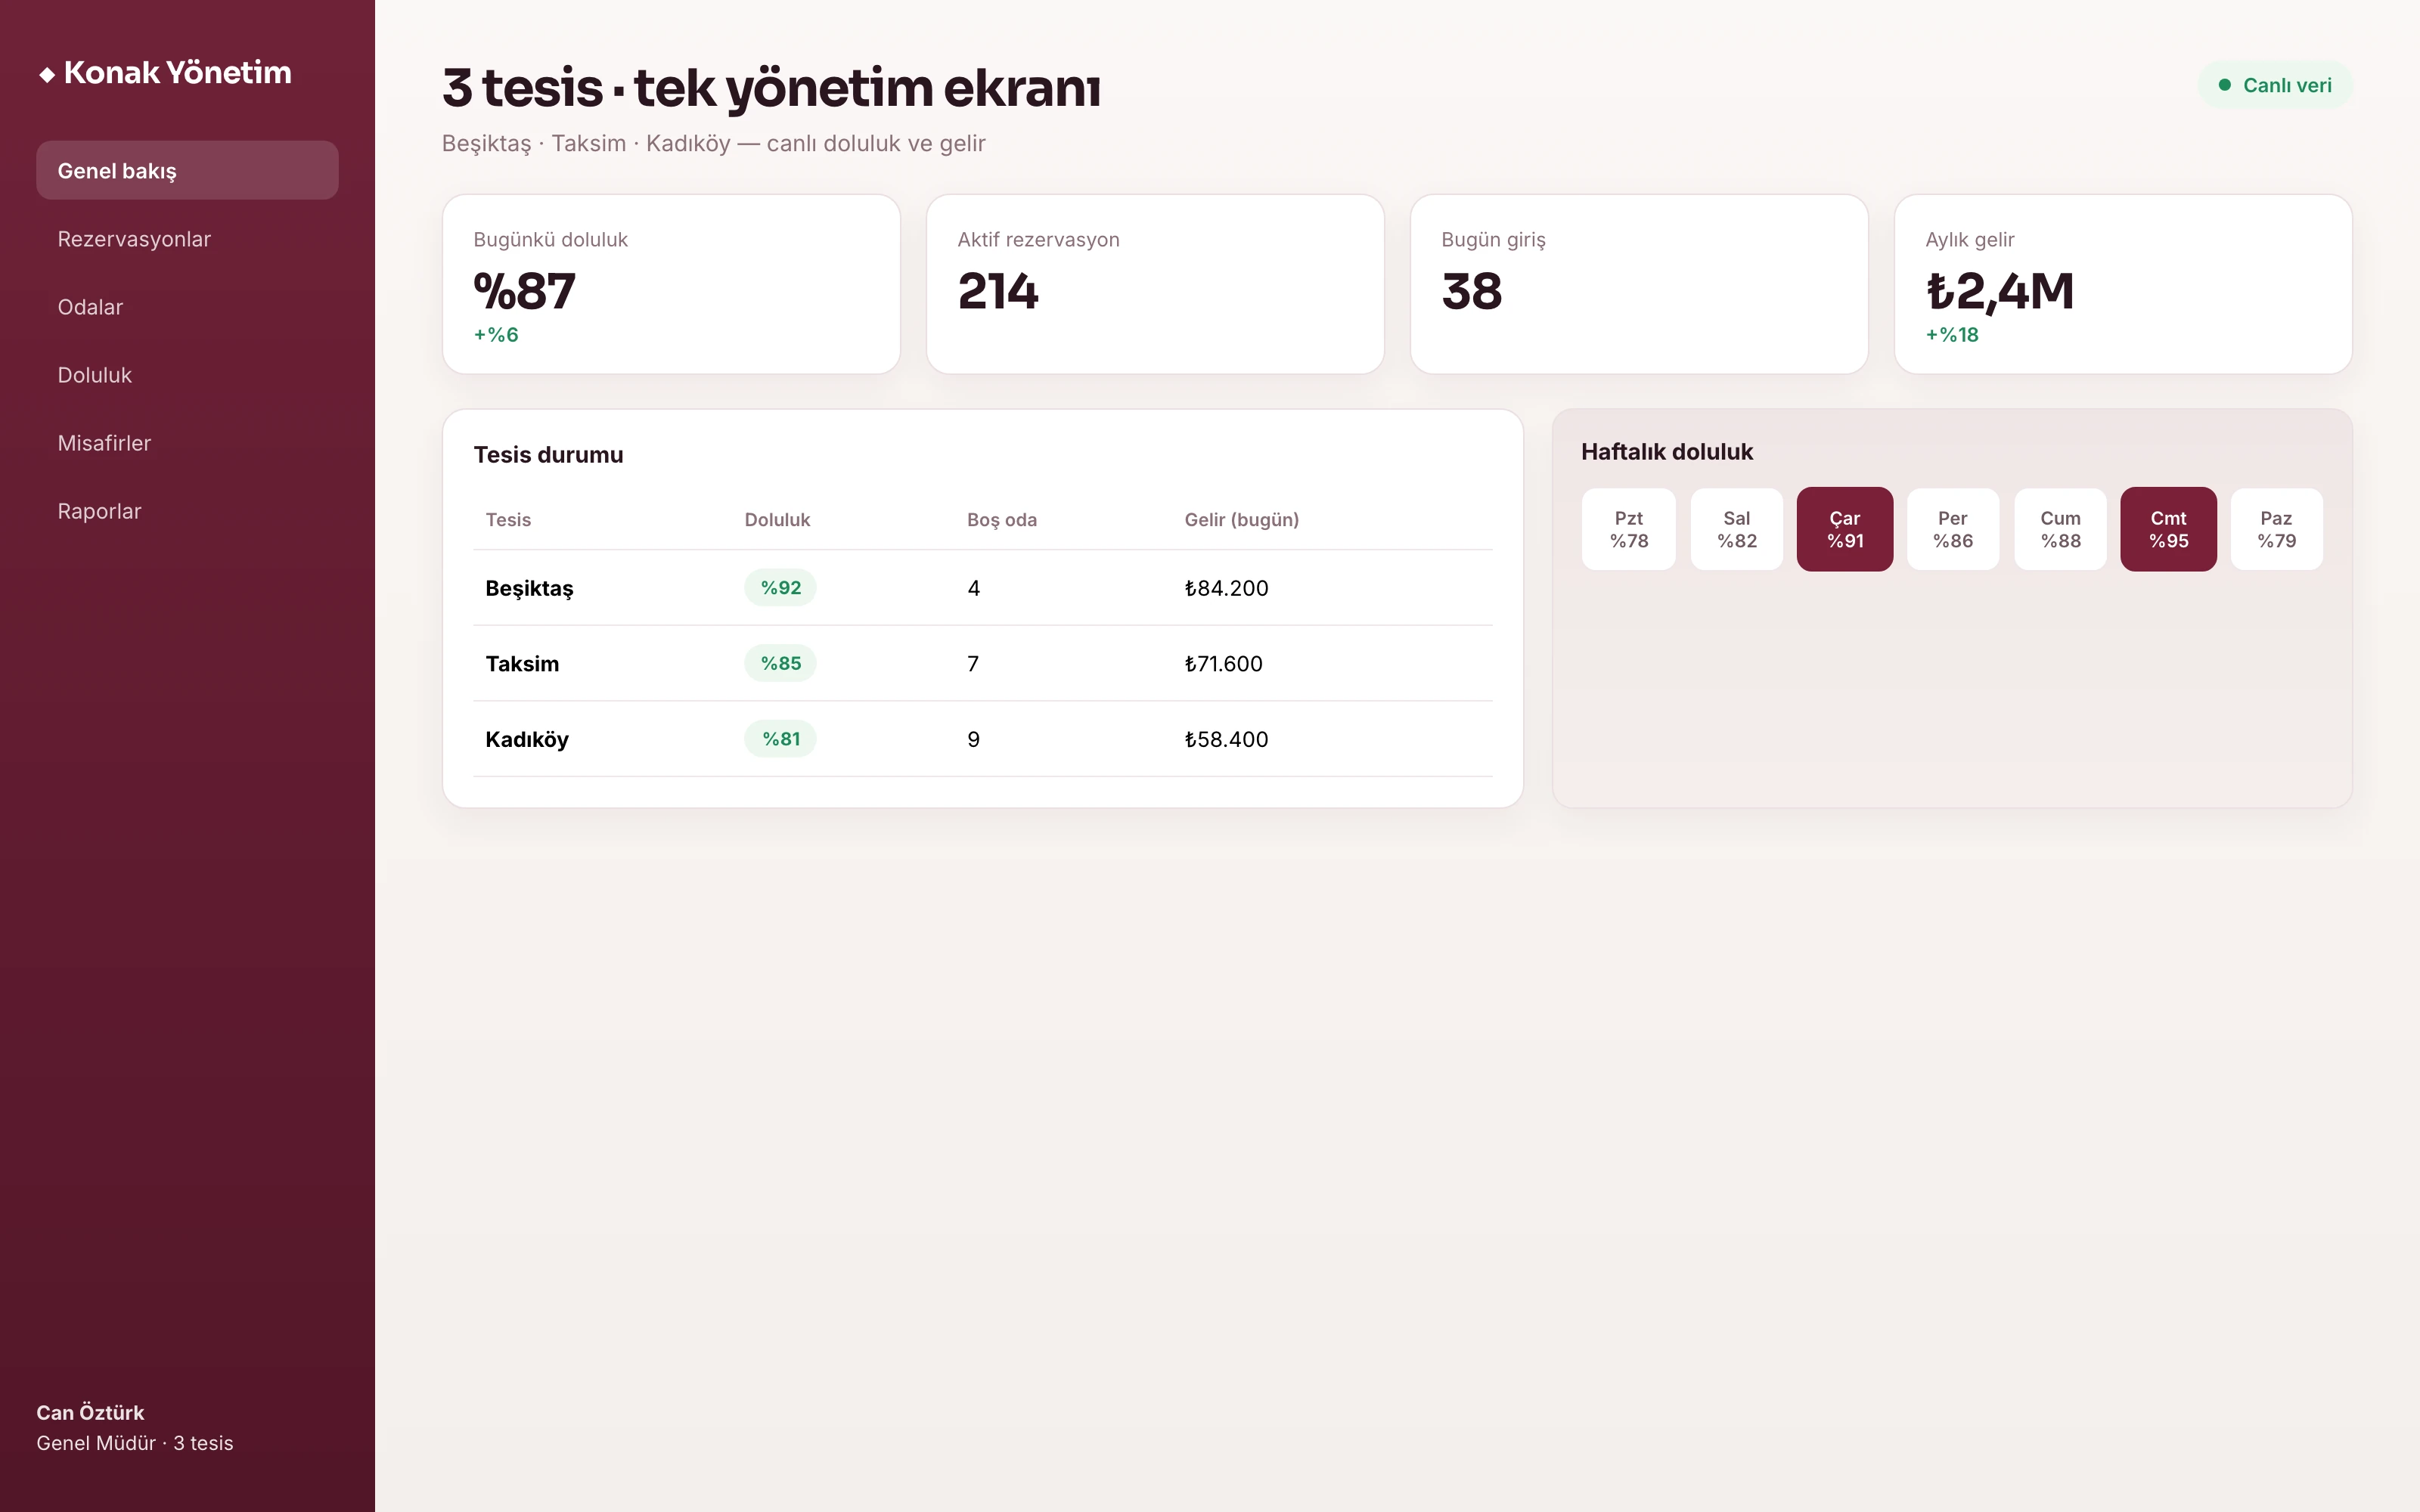The width and height of the screenshot is (2420, 1512).
Task: Click the diamond logo icon beside Konak Yönetim
Action: (47, 75)
